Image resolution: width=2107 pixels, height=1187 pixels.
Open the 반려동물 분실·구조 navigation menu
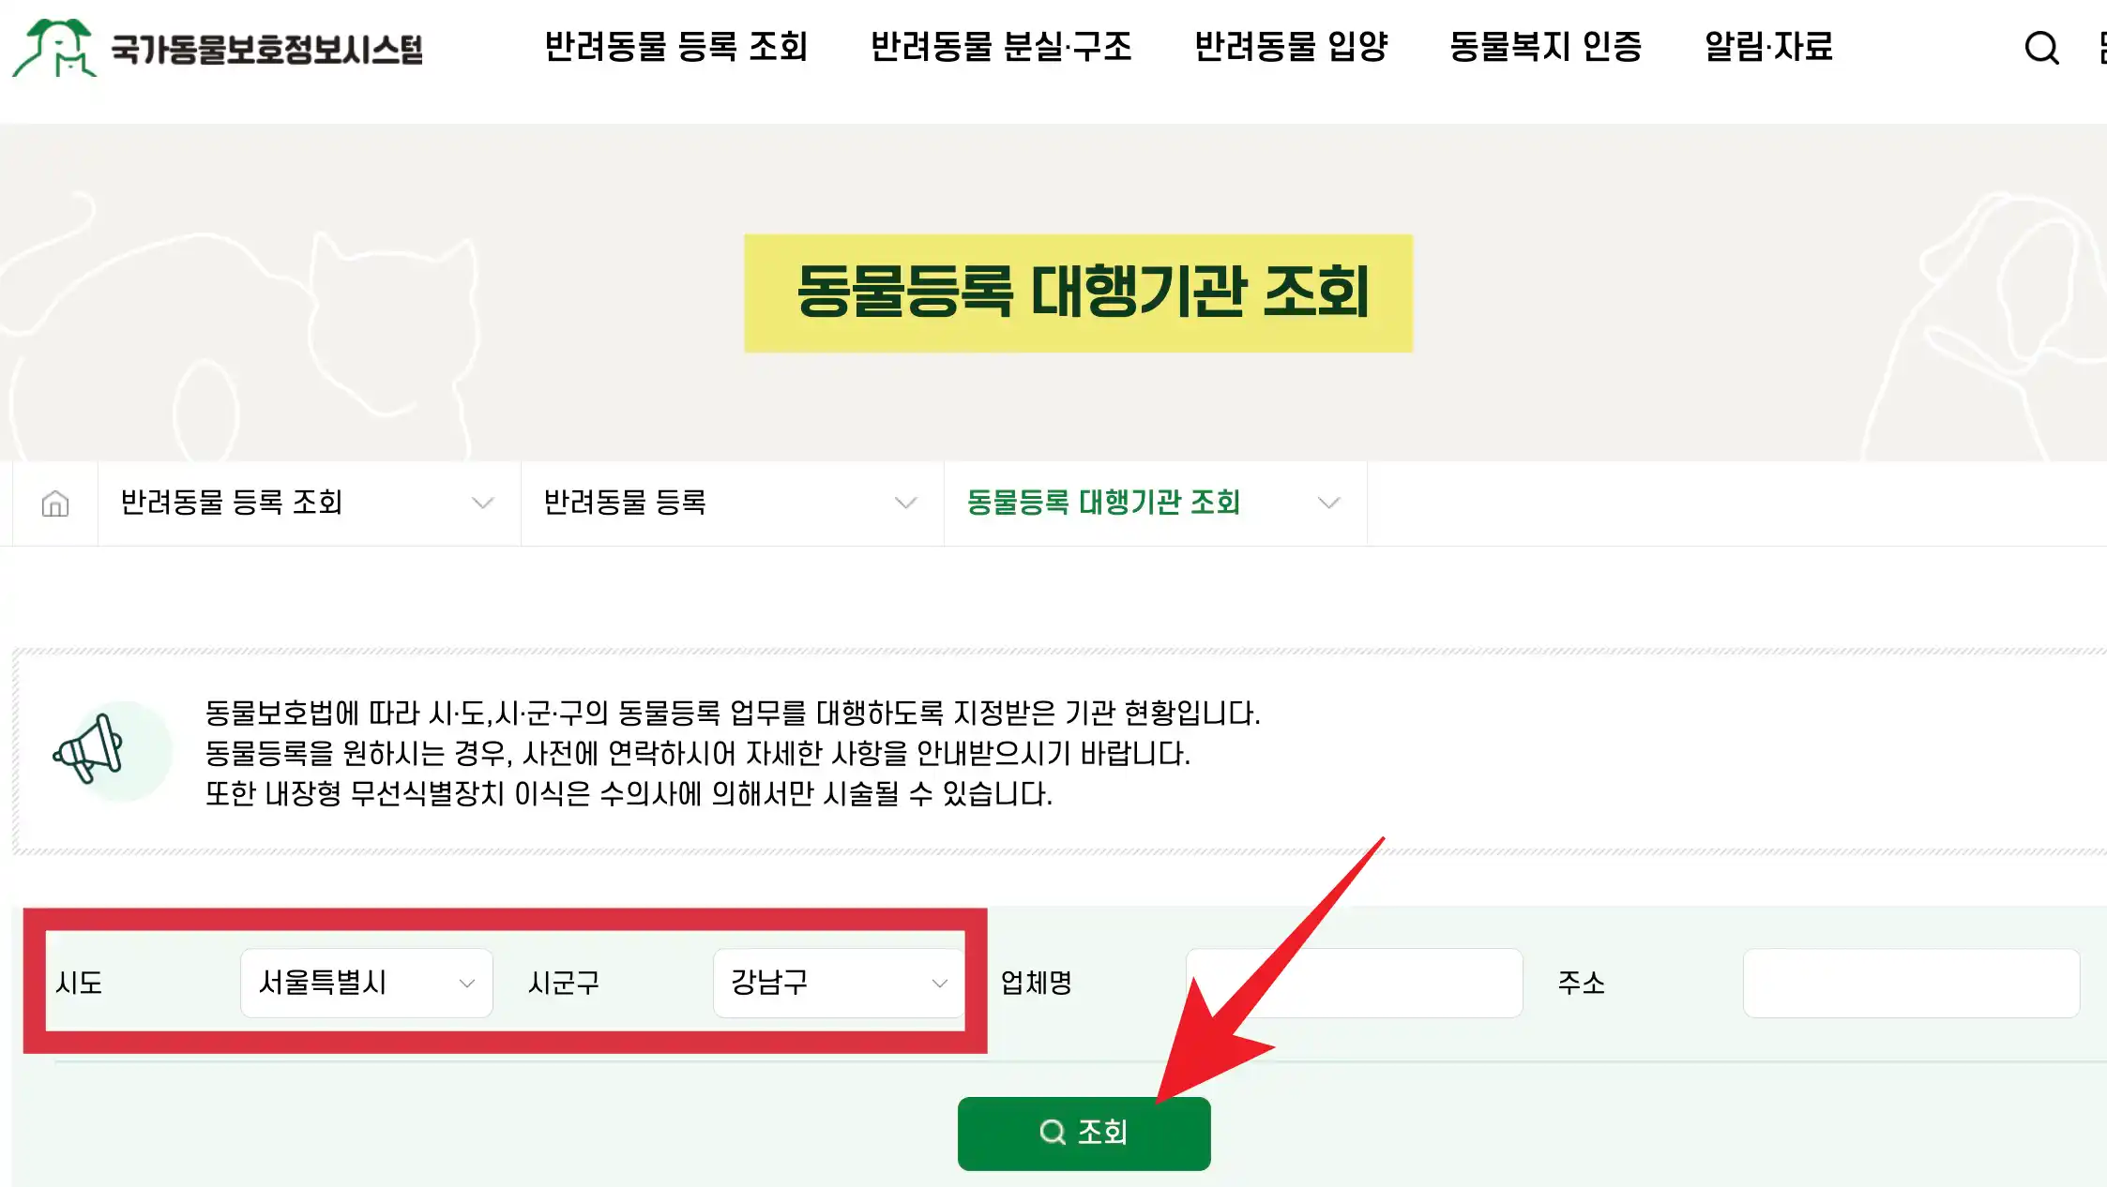1002,49
